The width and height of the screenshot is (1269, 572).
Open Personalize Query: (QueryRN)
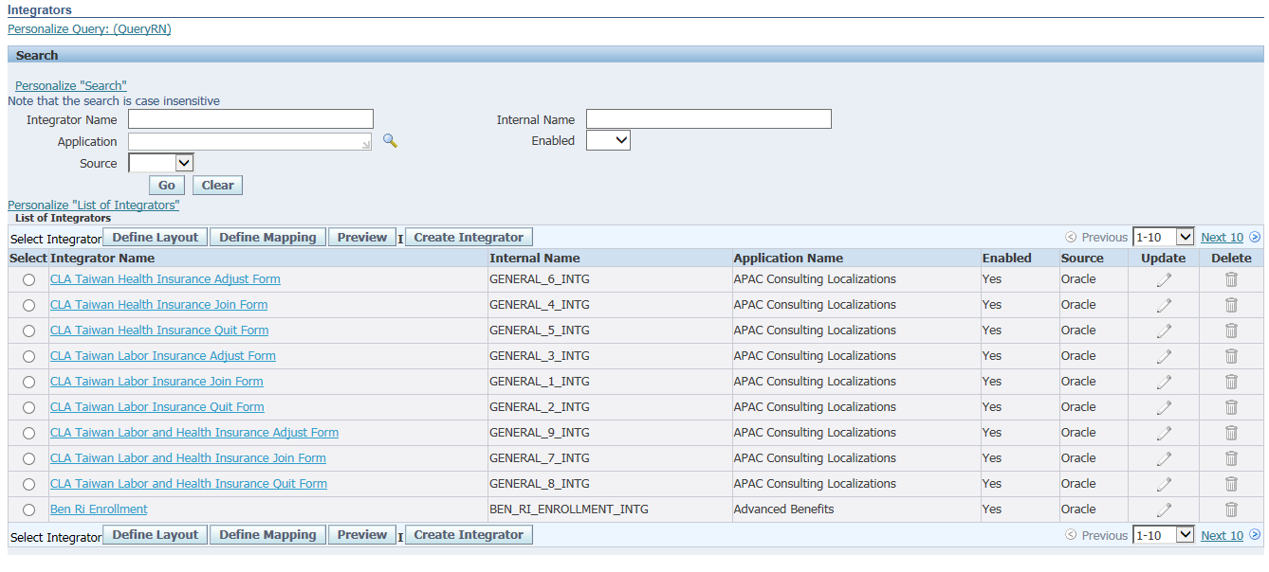[89, 28]
